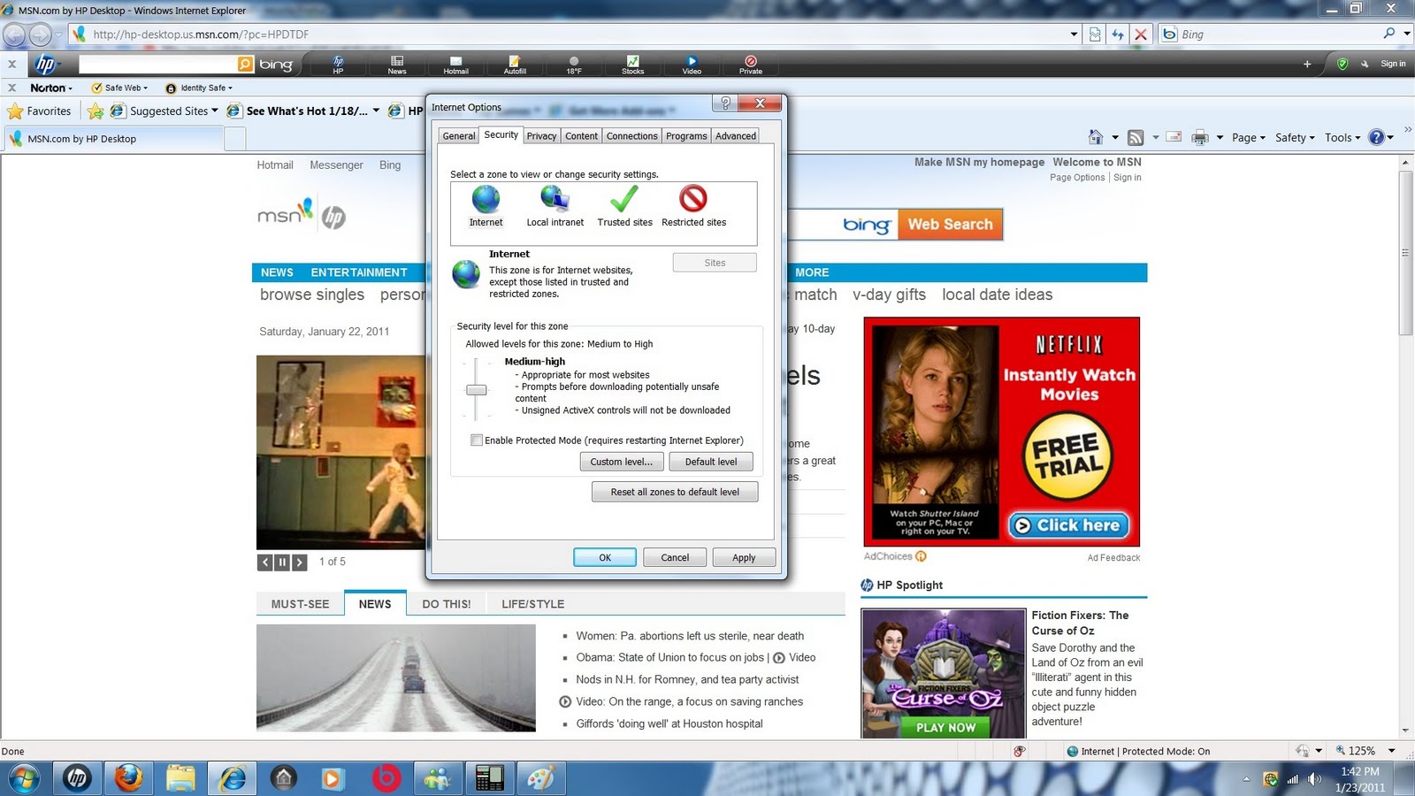Screen dimensions: 1415x796
Task: Click Make MSN my homepage link
Action: point(979,163)
